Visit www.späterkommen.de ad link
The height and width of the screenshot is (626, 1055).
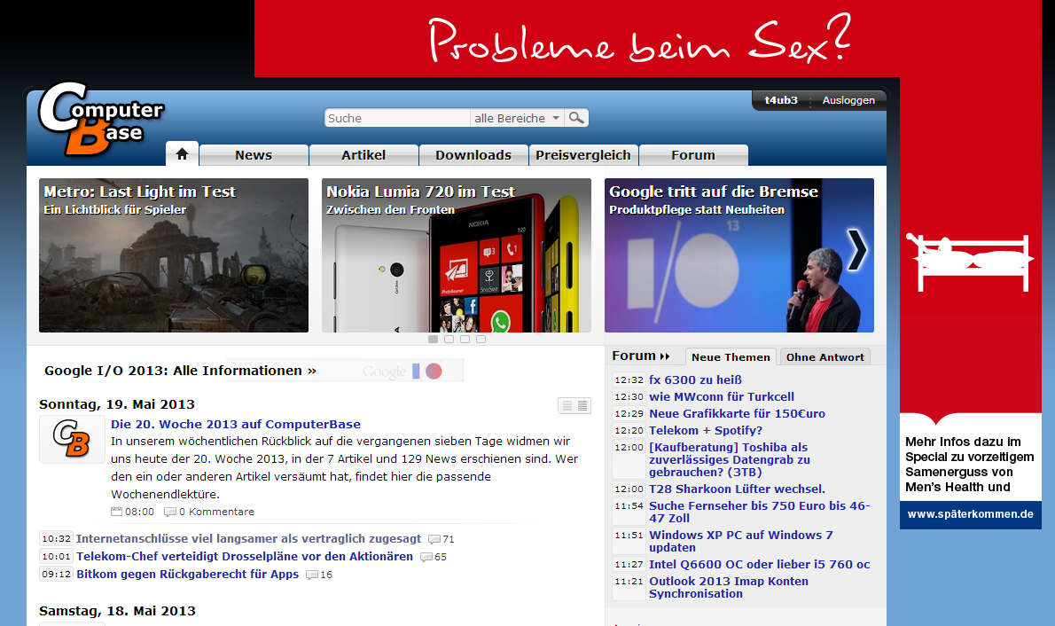(x=970, y=514)
